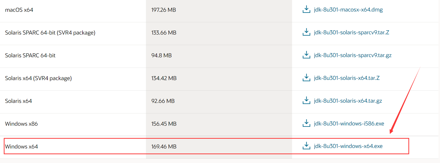Image resolution: width=440 pixels, height=163 pixels.
Task: Click the Windows x86 row label
Action: 21,124
